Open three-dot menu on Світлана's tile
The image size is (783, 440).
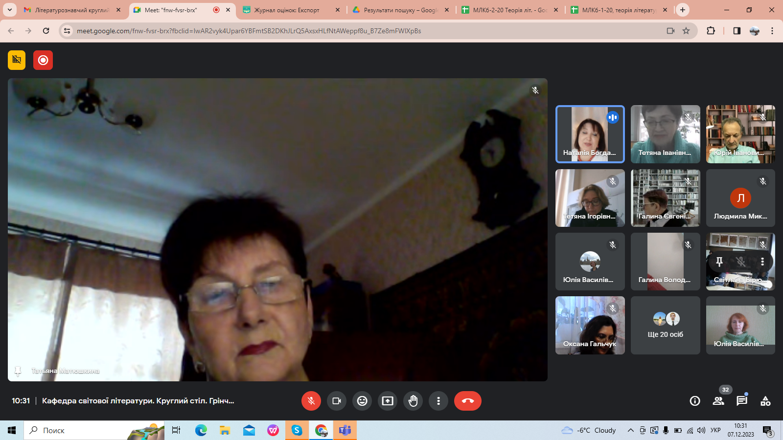(762, 262)
